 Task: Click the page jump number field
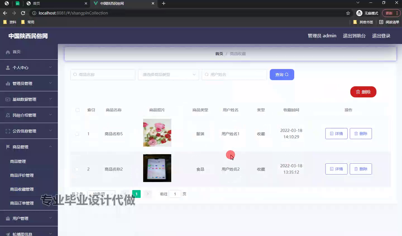175,194
